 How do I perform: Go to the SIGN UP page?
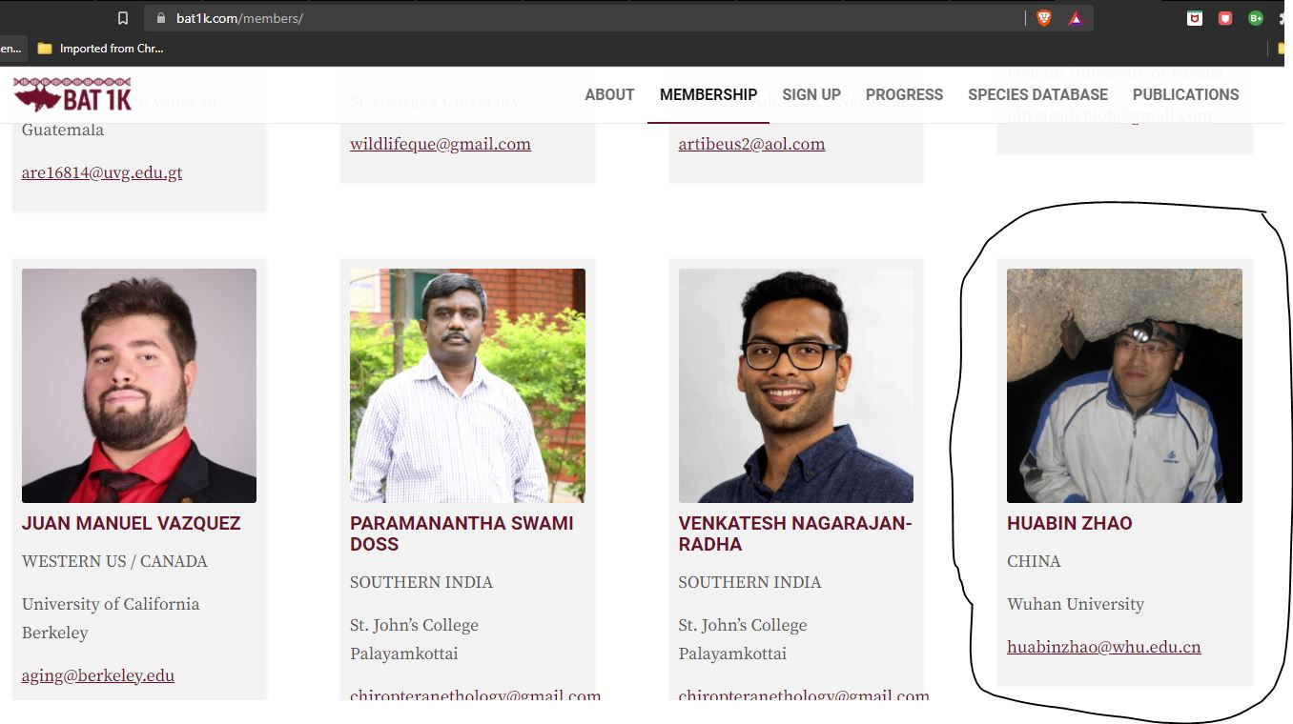[x=811, y=94]
